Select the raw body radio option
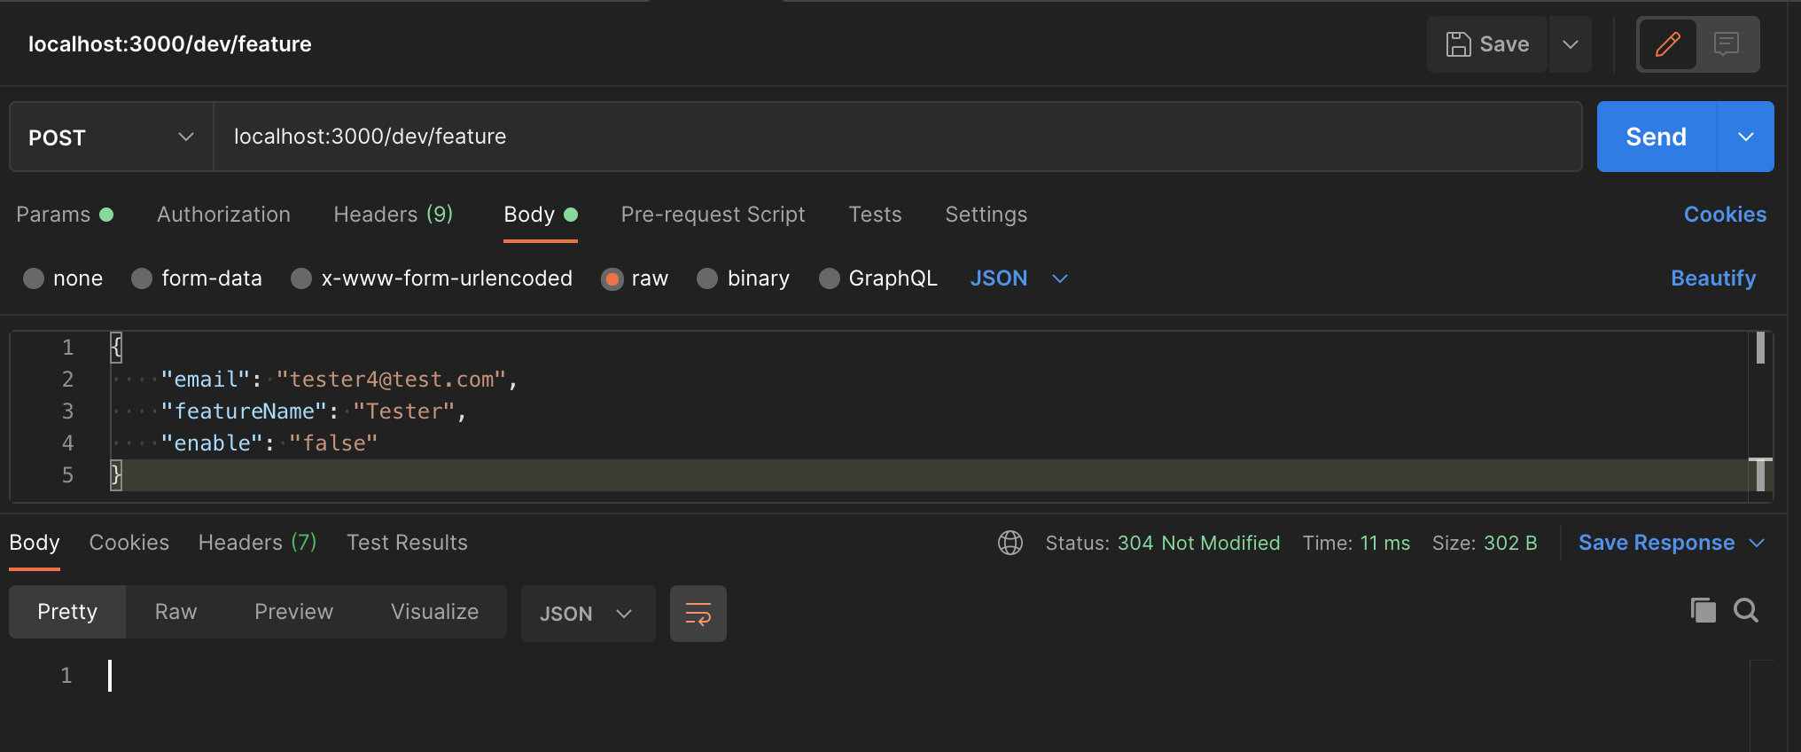The width and height of the screenshot is (1801, 752). click(x=612, y=279)
